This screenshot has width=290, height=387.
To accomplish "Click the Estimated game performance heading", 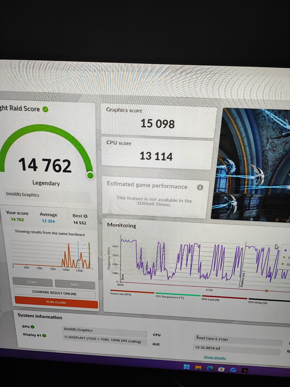I will (x=147, y=185).
